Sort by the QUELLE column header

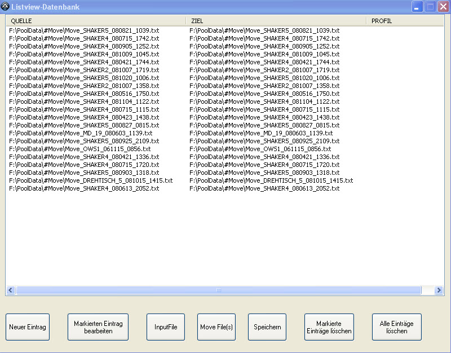(x=96, y=21)
